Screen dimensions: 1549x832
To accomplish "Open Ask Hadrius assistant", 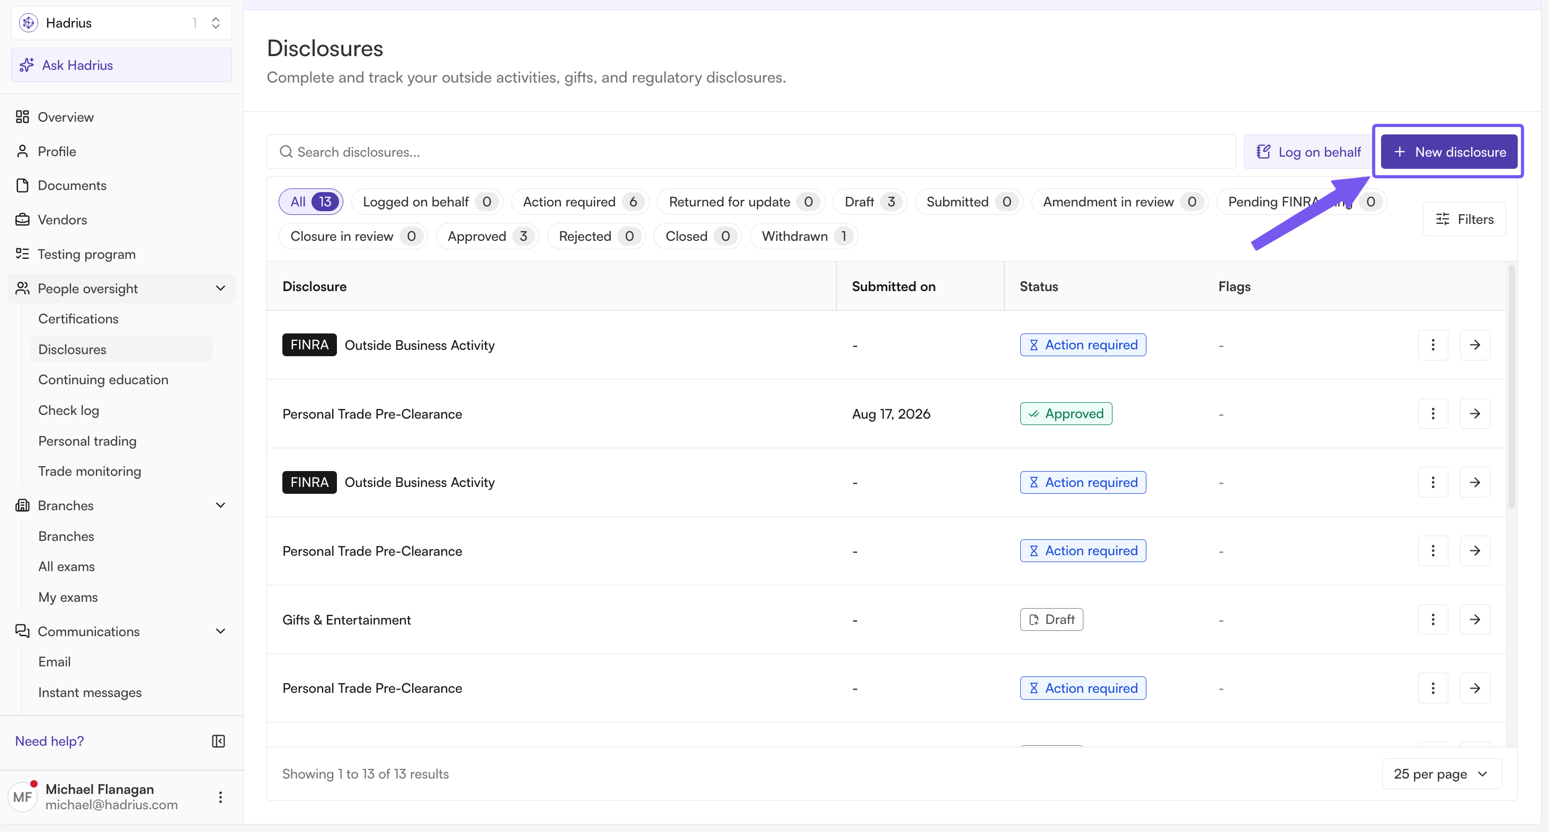I will point(121,65).
